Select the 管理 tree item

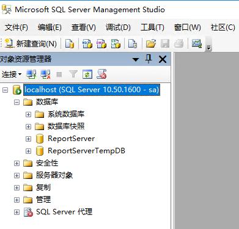click(43, 200)
